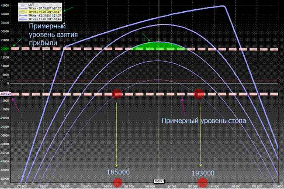Image resolution: width=284 pixels, height=189 pixels.
Task: Click the 10000 Y-axis label
Action: (x=5, y=66)
